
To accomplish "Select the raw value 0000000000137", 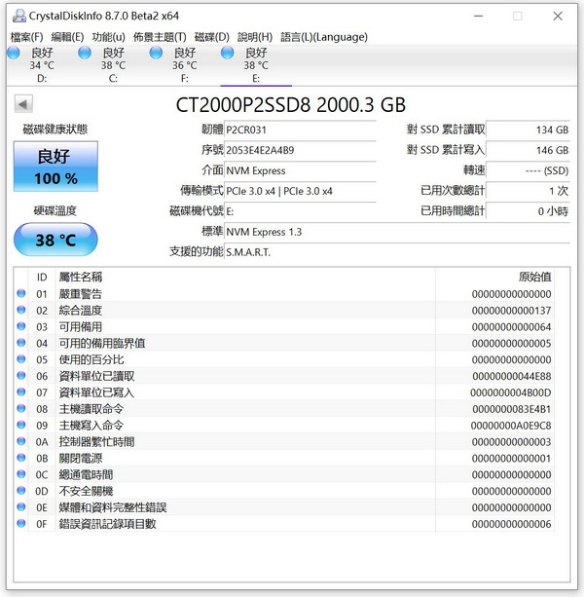I will click(511, 311).
